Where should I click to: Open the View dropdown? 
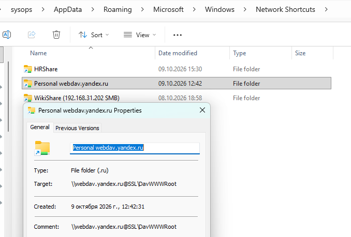coord(140,35)
